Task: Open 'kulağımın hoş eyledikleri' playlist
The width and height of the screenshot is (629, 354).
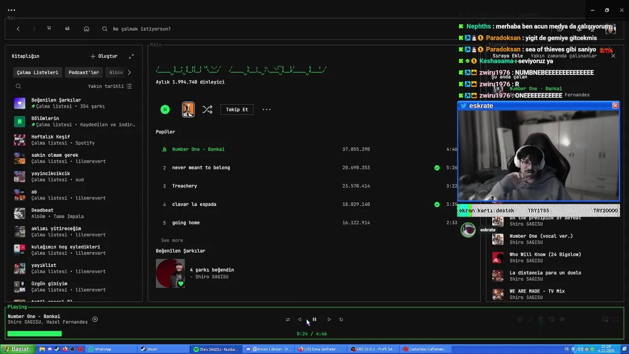Action: click(74, 250)
